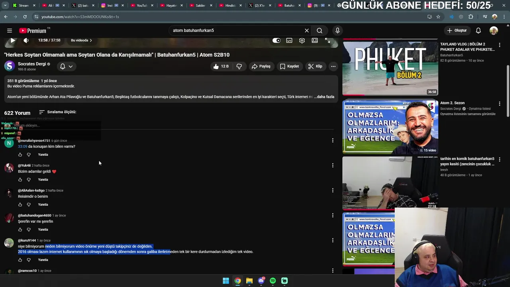Go back with browser back arrow
510x287 pixels.
(6, 17)
